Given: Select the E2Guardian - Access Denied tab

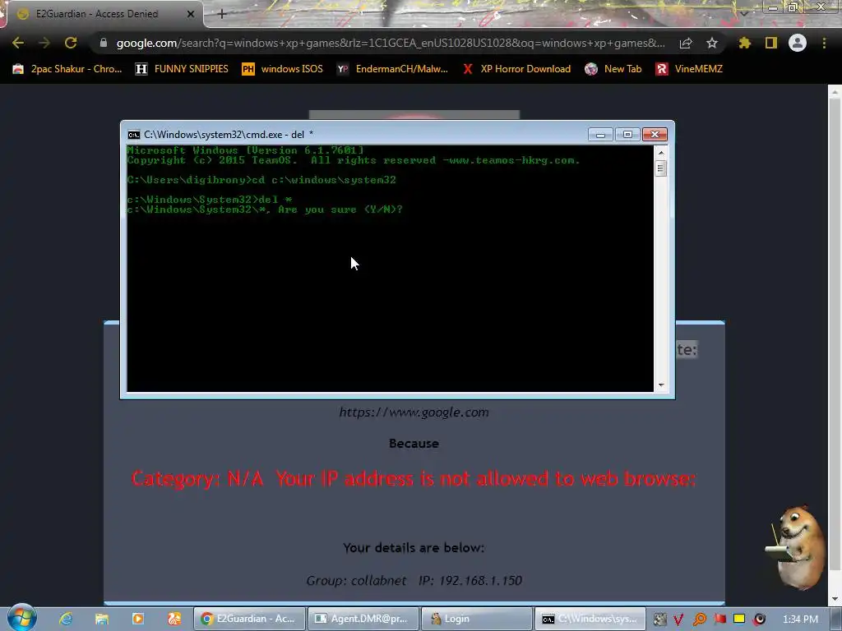Looking at the screenshot, I should point(101,14).
